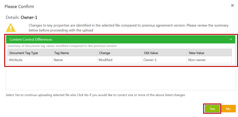
Task: Confirm upload with the Yes button
Action: click(x=212, y=109)
